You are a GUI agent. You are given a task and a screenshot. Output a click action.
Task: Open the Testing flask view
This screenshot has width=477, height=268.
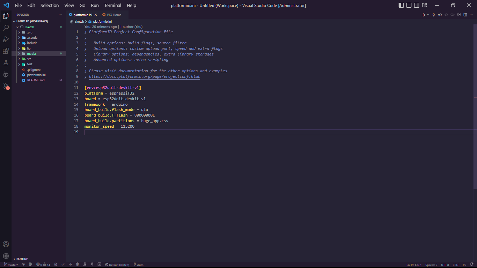(6, 62)
